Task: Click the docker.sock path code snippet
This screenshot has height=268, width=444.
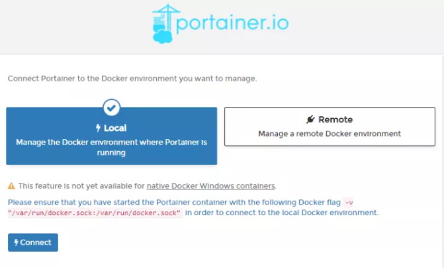Action: tap(95, 213)
